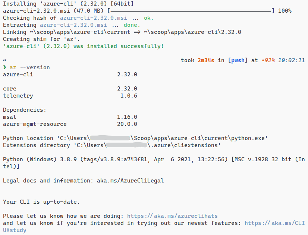The height and width of the screenshot is (235, 308).
Task: Click 'Your CLI is up-to-date.' message
Action: click(x=41, y=202)
